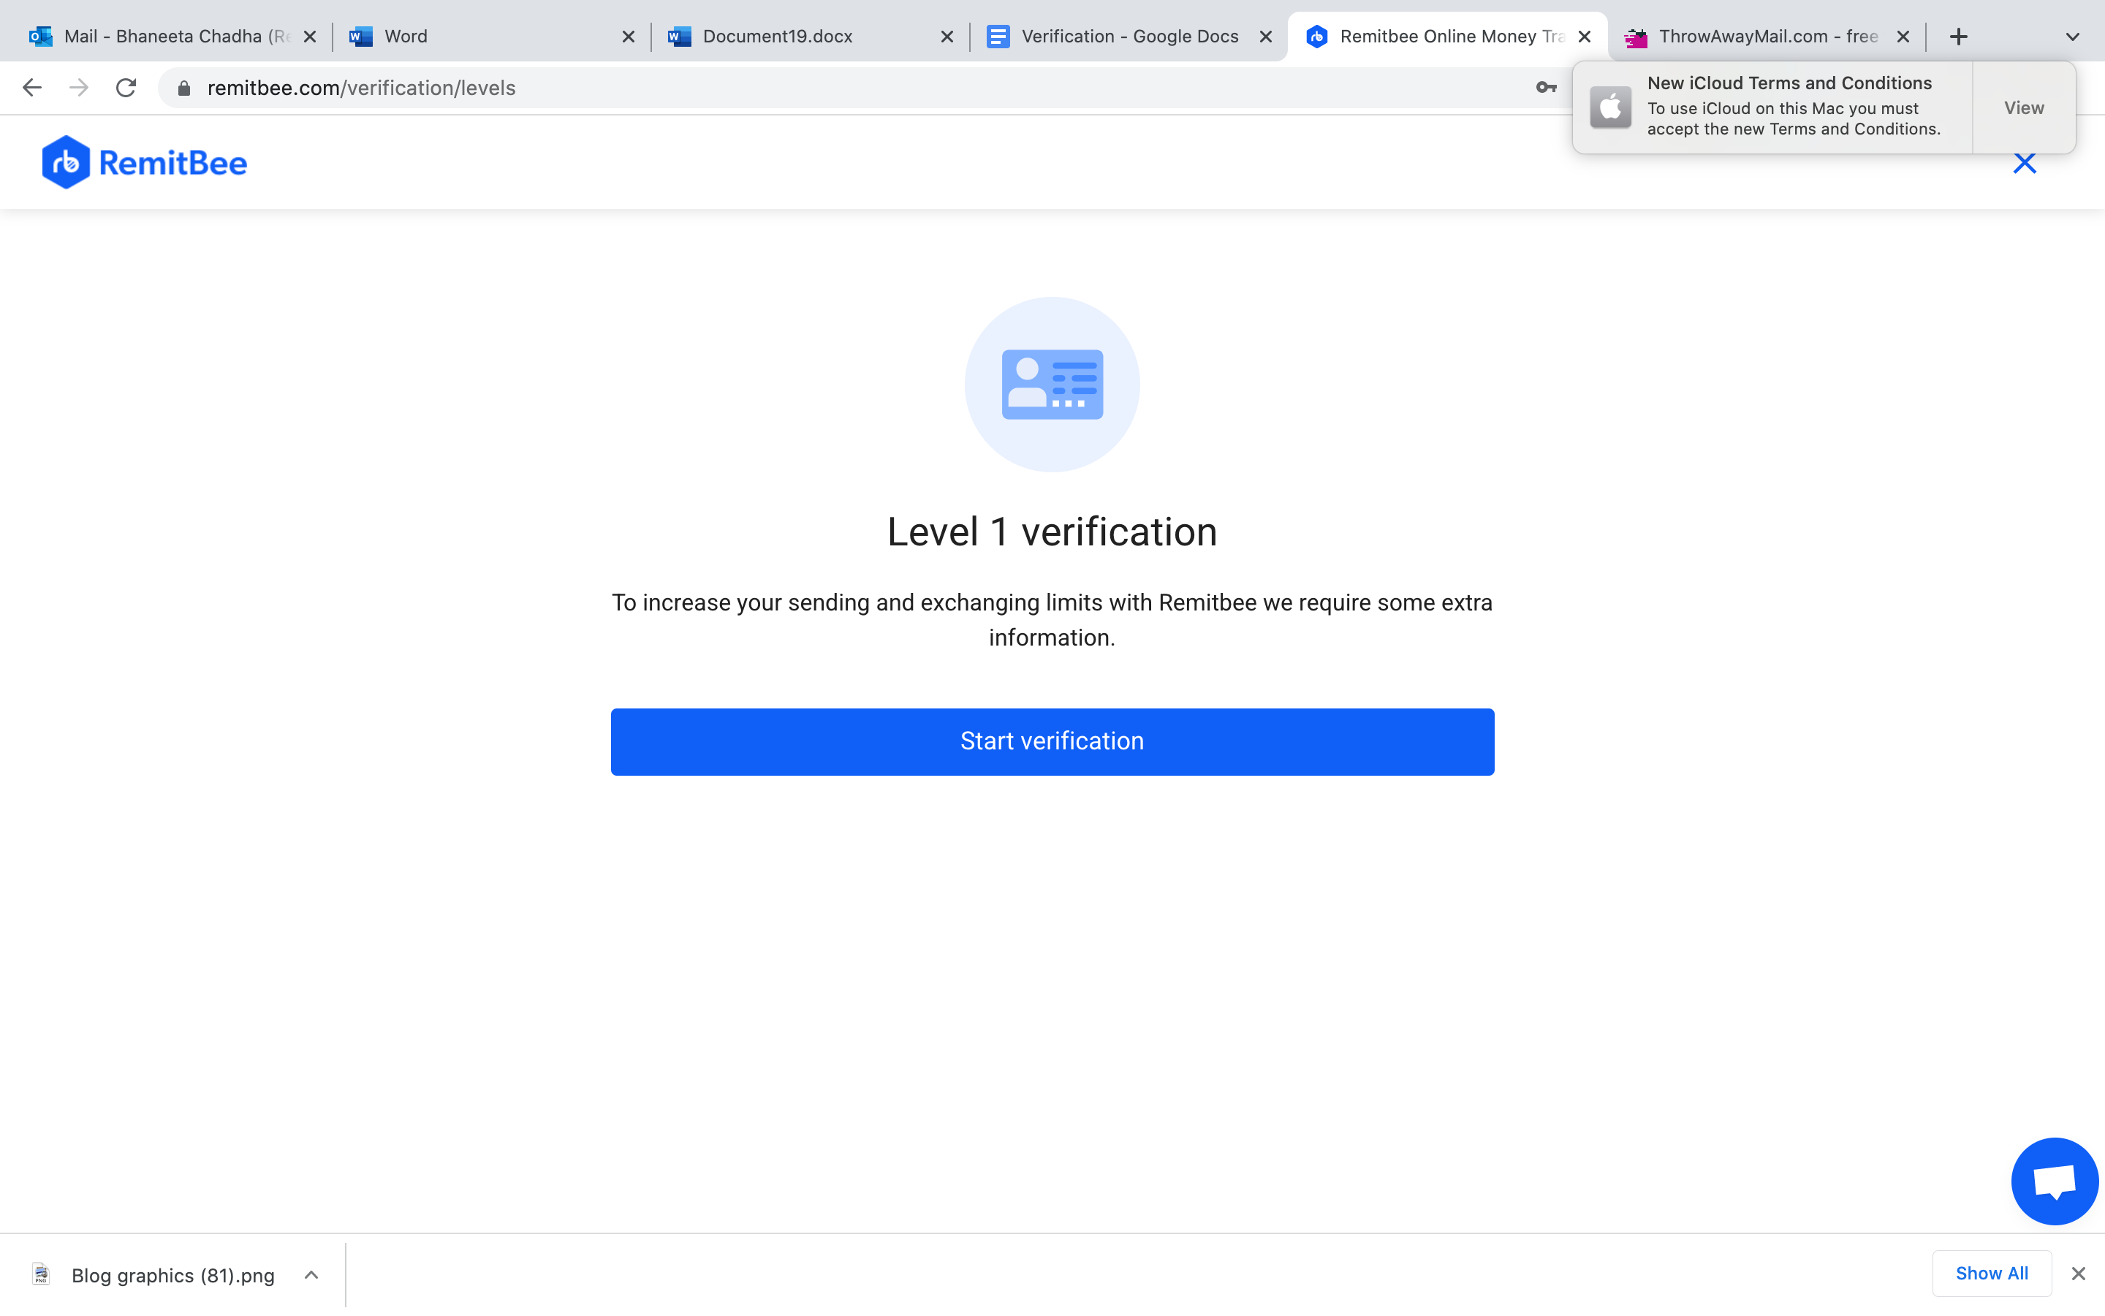Open a new browser tab

pyautogui.click(x=1958, y=37)
